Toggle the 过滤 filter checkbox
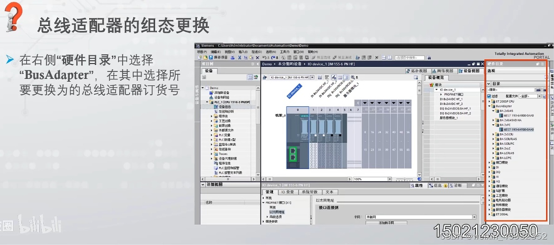This screenshot has width=554, height=245. 489,96
